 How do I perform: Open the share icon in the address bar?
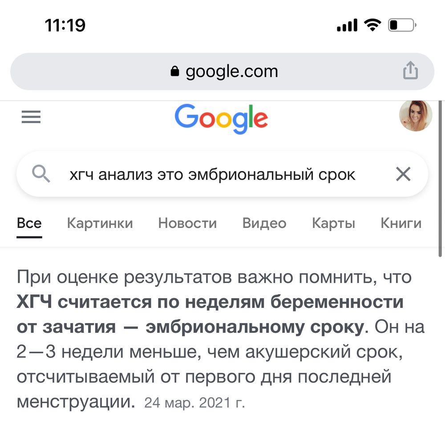[x=410, y=70]
